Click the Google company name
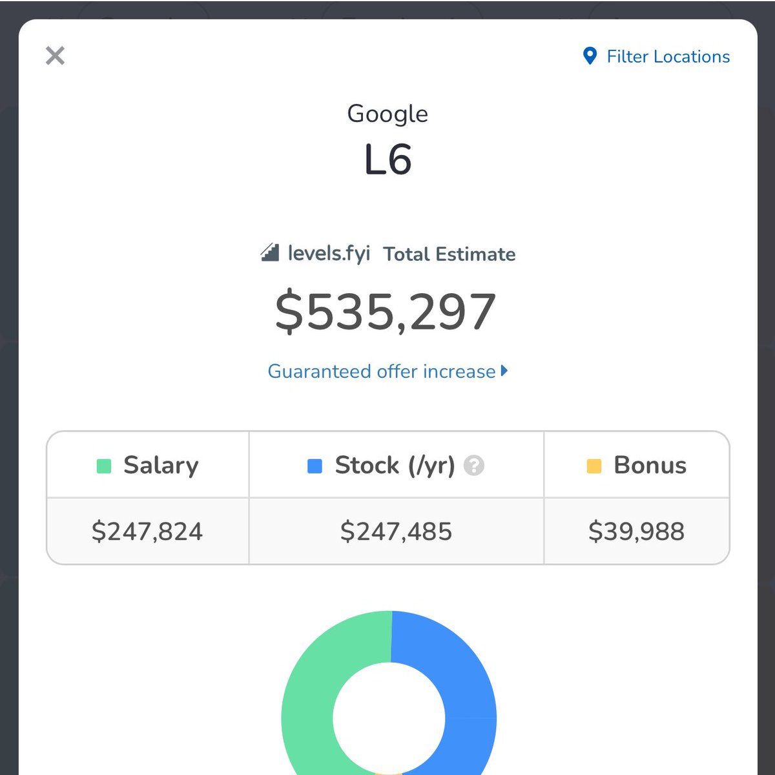The image size is (775, 775). click(x=387, y=114)
